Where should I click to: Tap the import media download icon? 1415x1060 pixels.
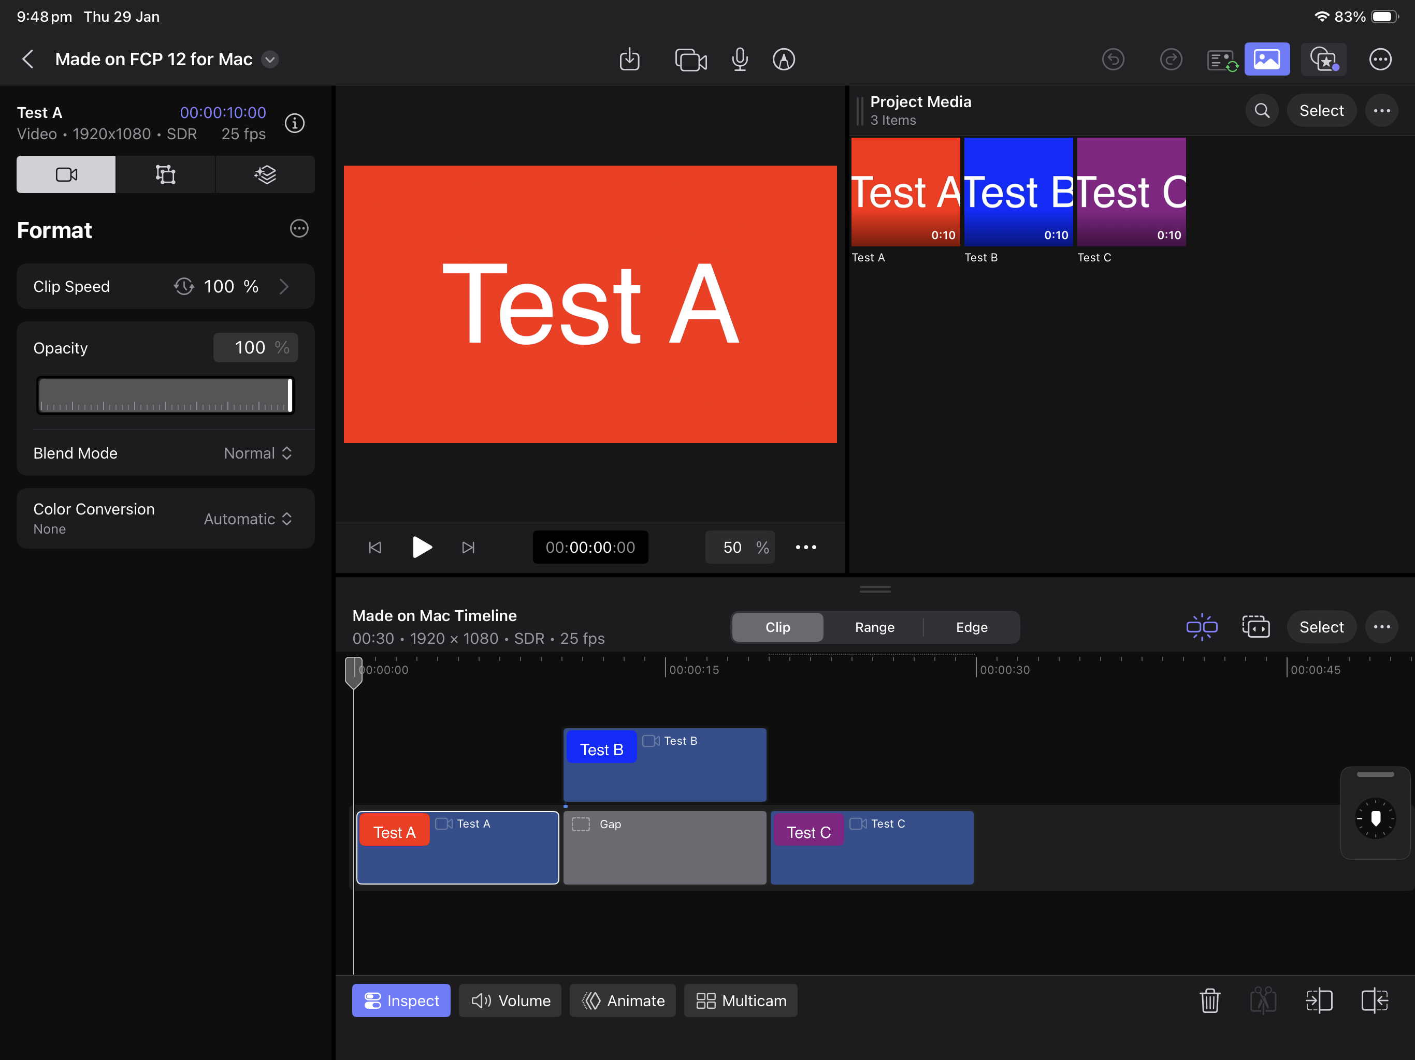(x=629, y=60)
